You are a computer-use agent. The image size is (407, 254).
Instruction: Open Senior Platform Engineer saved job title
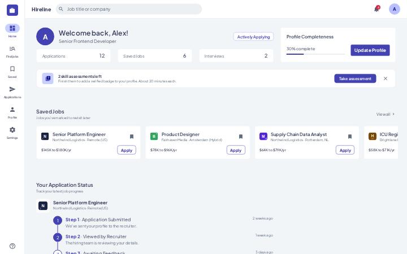tap(79, 134)
